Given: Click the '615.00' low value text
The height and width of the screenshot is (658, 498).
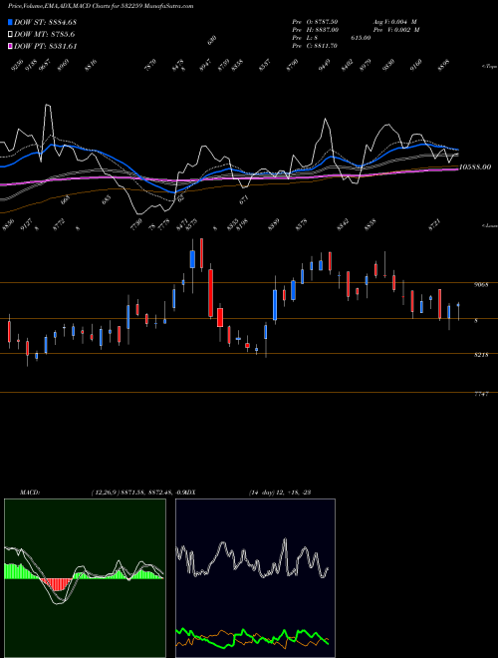Looking at the screenshot, I should 361,38.
